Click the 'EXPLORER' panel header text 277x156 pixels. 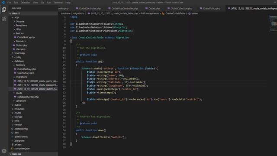coord(16,8)
